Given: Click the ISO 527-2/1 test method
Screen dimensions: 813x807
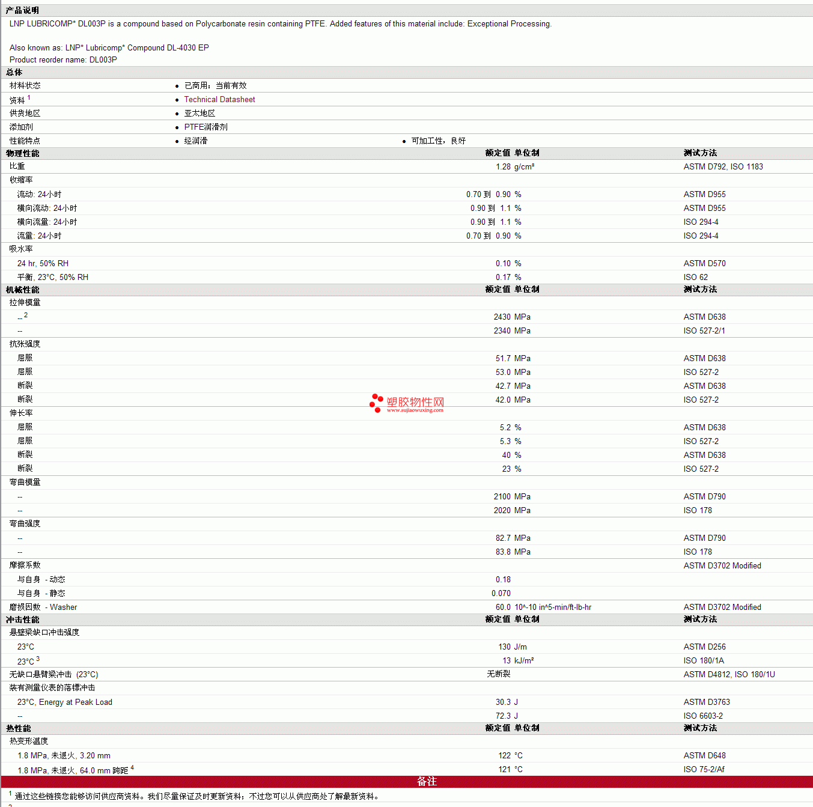Looking at the screenshot, I should click(x=704, y=331).
